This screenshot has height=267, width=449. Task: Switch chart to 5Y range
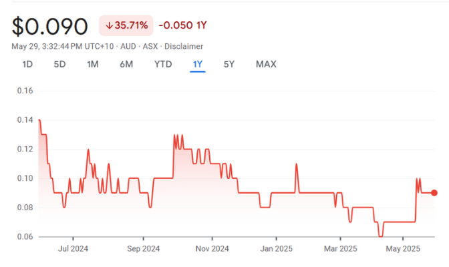(229, 64)
